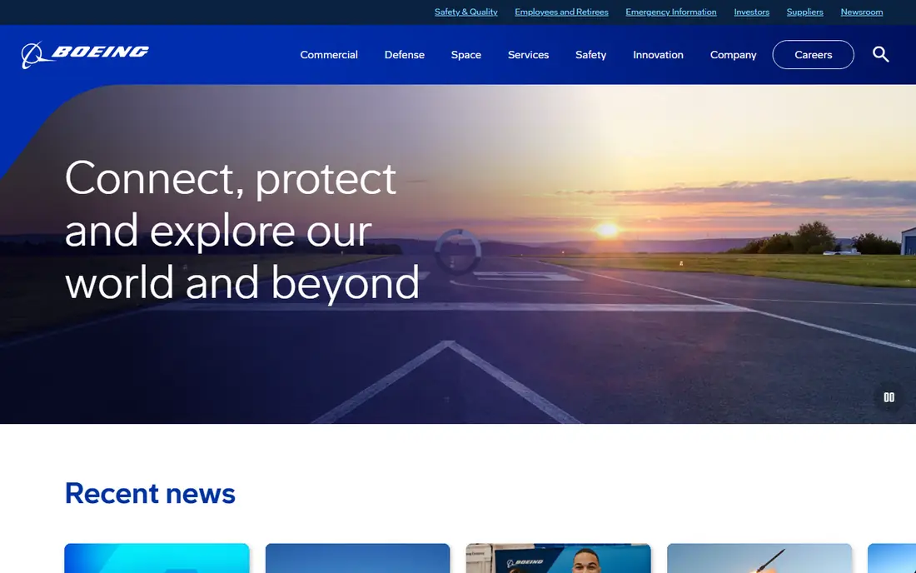Screen dimensions: 916x573
Task: Open the first cyan news card
Action: (157, 558)
